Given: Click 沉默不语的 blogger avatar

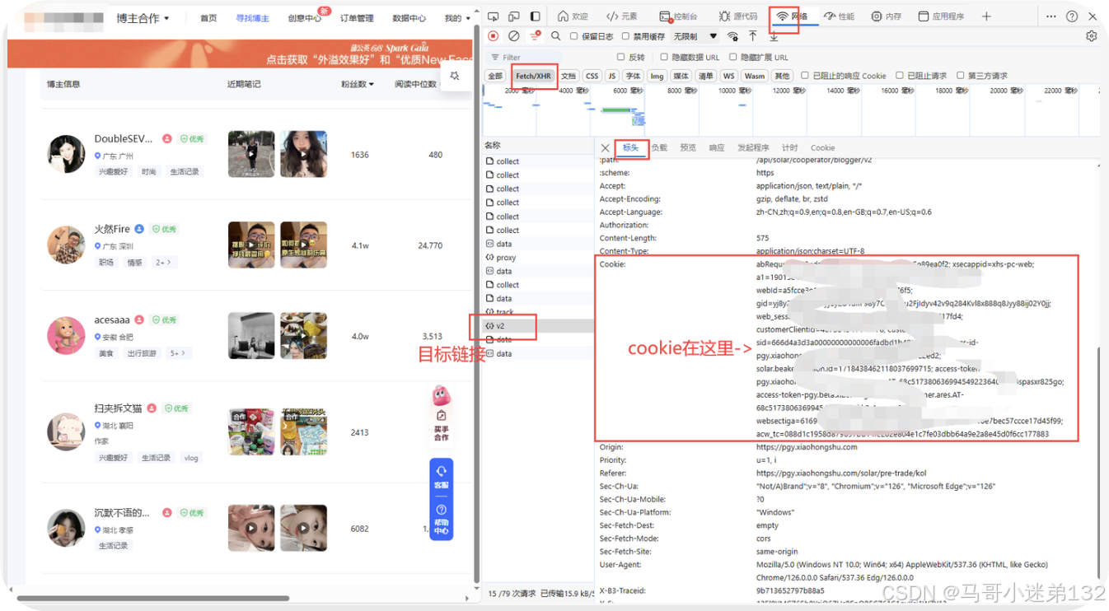Looking at the screenshot, I should pyautogui.click(x=67, y=528).
